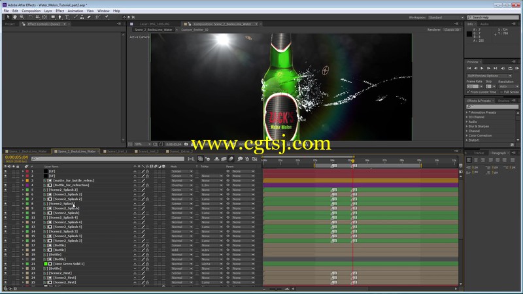Image resolution: width=523 pixels, height=294 pixels.
Task: Enable Full Screen checkbox in Preview
Action: pos(501,92)
